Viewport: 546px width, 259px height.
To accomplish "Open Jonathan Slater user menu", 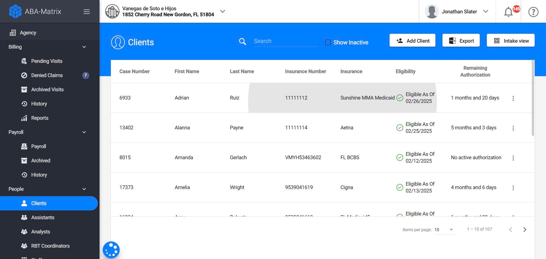I will pyautogui.click(x=459, y=12).
